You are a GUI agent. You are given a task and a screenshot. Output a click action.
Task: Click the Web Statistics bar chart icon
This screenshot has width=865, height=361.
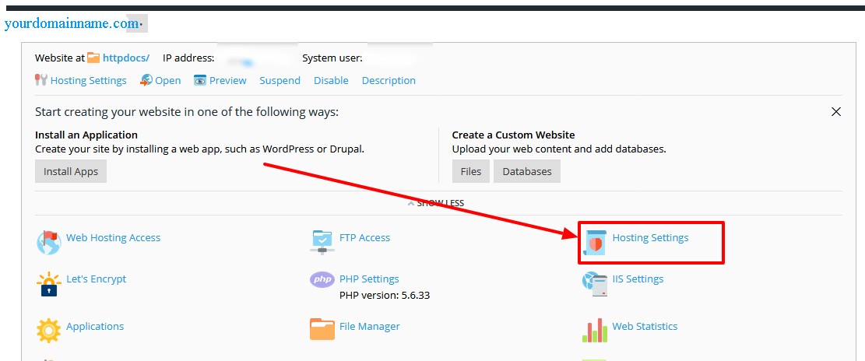[595, 330]
